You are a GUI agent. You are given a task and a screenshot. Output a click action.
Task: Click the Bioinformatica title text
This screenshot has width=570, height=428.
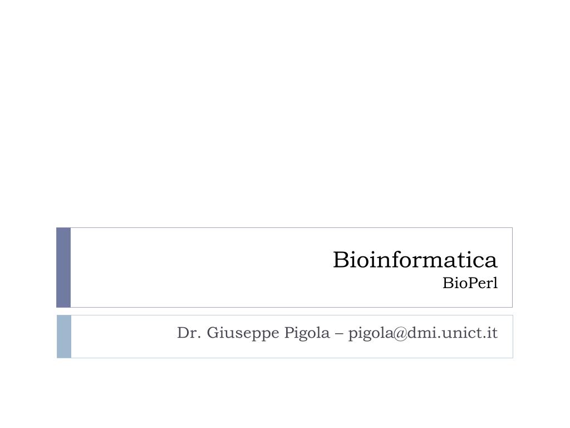pyautogui.click(x=415, y=260)
